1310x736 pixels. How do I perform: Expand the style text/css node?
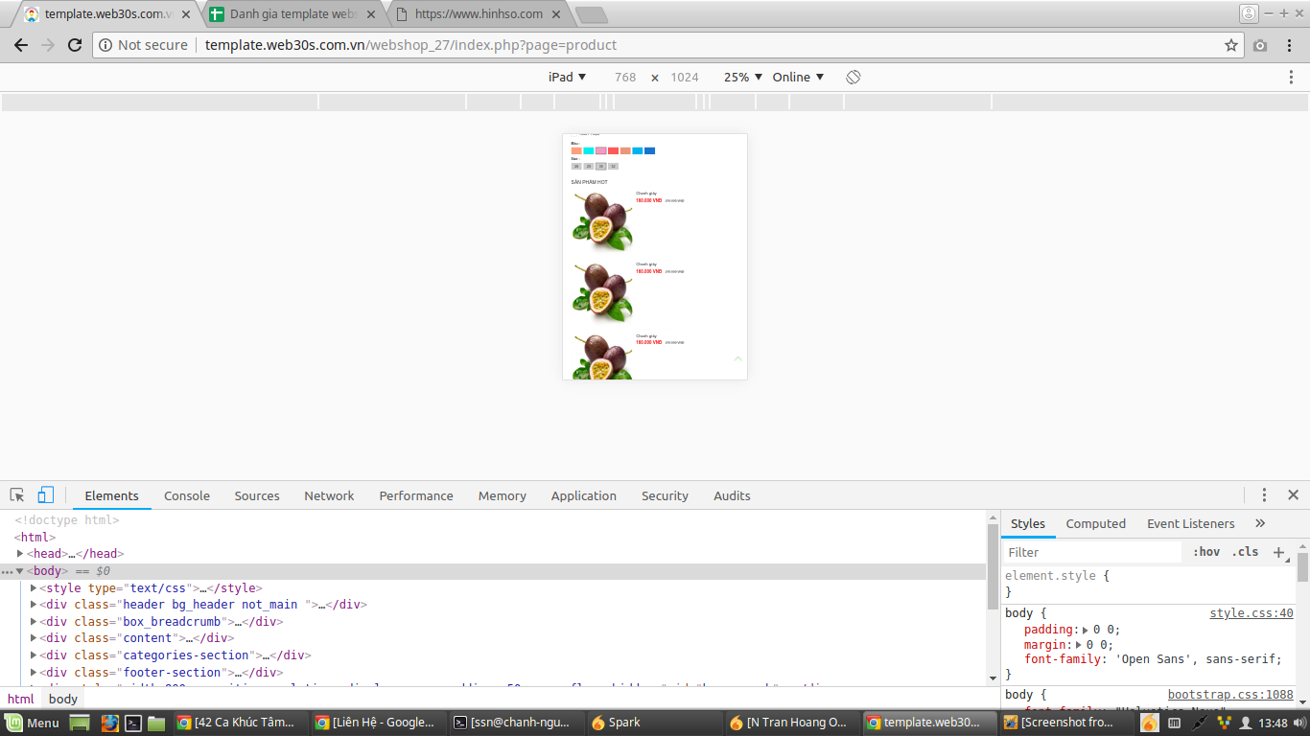click(35, 588)
